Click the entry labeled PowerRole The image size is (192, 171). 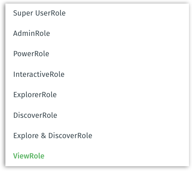click(x=97, y=54)
